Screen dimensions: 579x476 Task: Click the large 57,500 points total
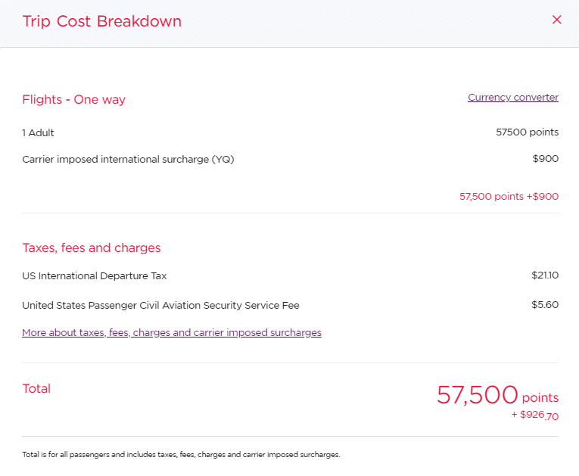(x=478, y=394)
